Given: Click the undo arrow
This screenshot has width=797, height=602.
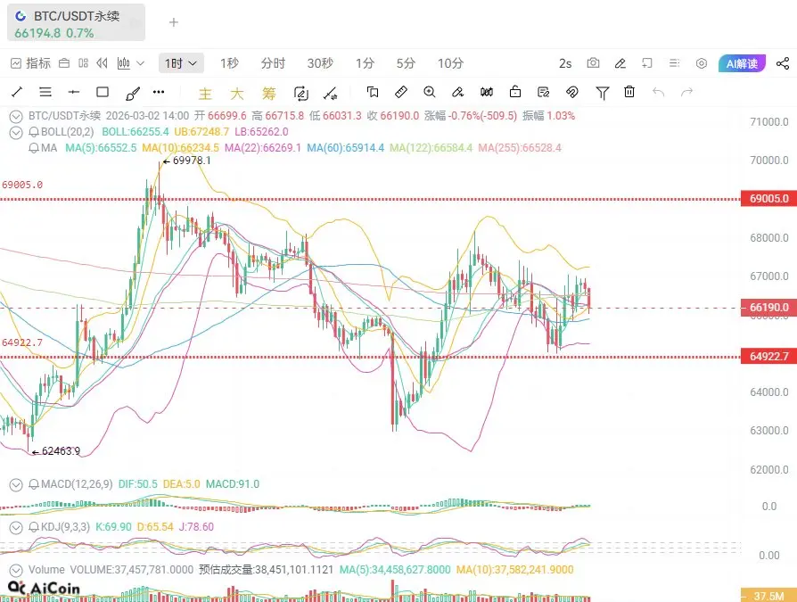Looking at the screenshot, I should pyautogui.click(x=658, y=92).
